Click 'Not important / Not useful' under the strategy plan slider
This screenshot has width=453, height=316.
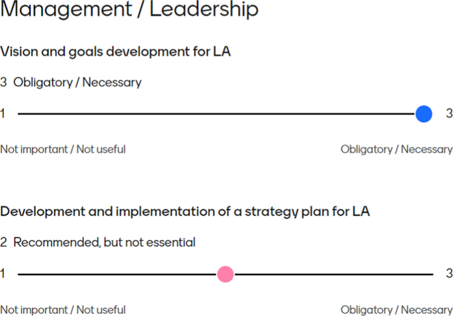pos(63,309)
